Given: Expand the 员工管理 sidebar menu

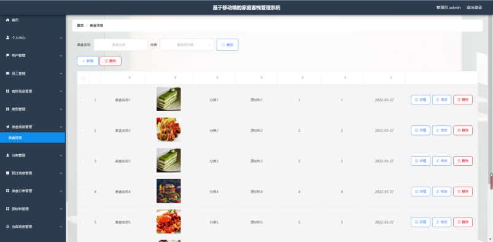Looking at the screenshot, I should [x=33, y=73].
